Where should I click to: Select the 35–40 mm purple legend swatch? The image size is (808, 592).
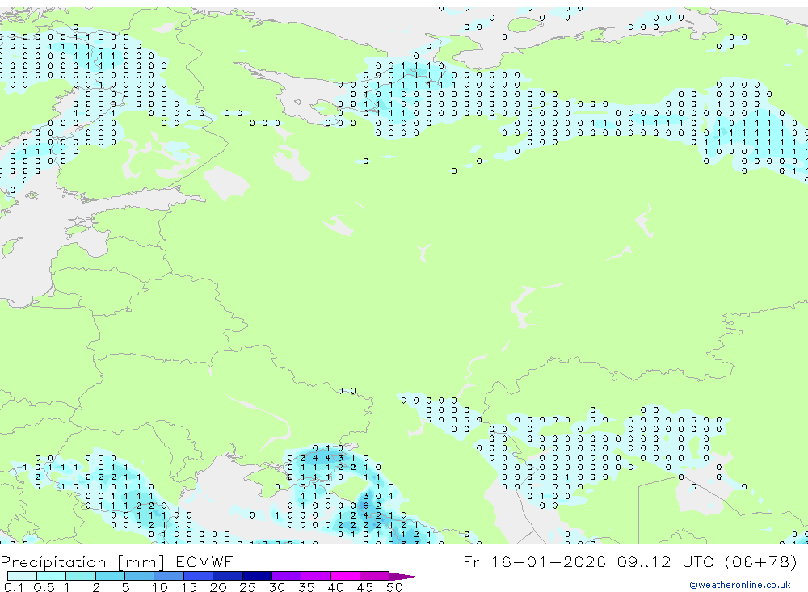click(315, 576)
